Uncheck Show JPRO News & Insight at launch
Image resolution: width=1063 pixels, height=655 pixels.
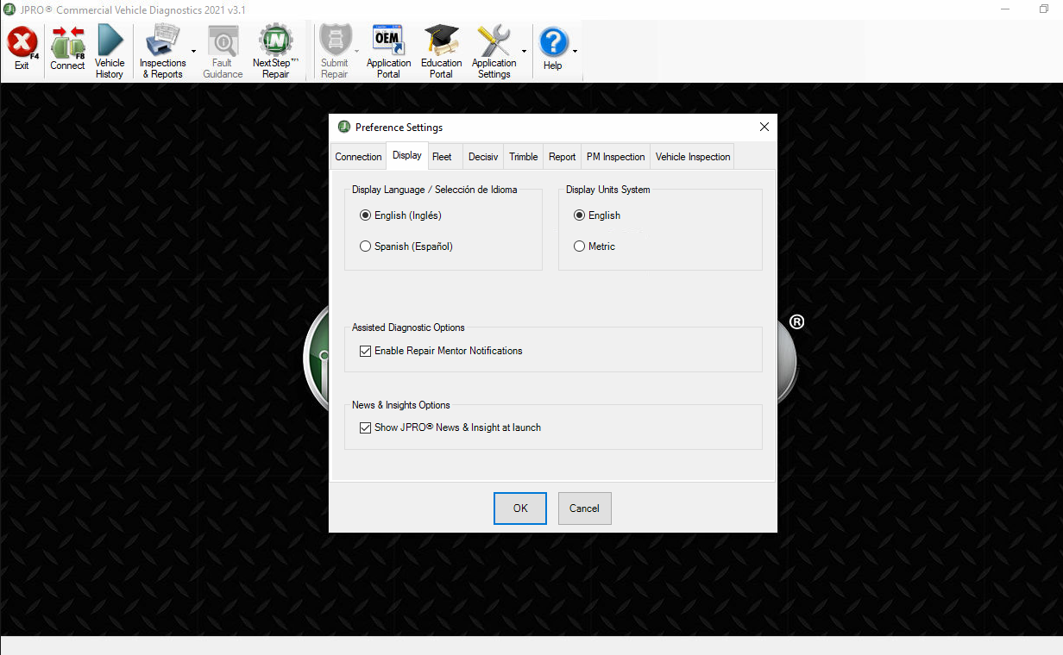pyautogui.click(x=365, y=427)
